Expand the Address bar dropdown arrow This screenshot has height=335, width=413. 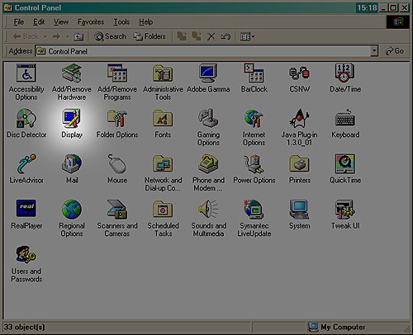373,51
